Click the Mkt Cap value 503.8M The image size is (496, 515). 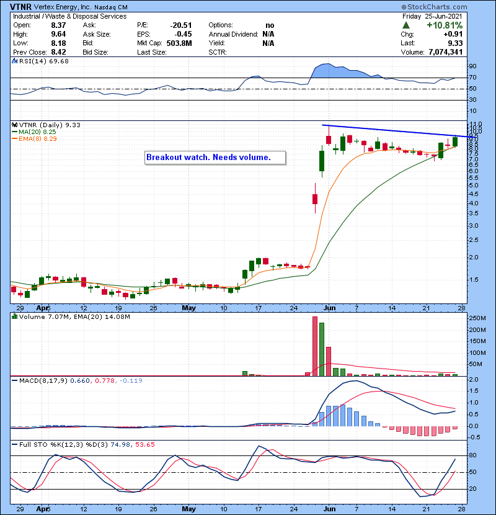179,43
